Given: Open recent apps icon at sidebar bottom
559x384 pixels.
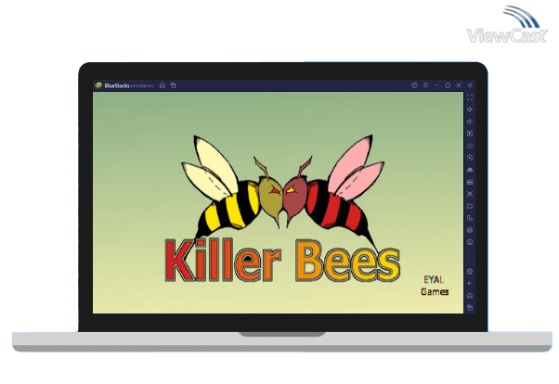Looking at the screenshot, I should tap(470, 308).
